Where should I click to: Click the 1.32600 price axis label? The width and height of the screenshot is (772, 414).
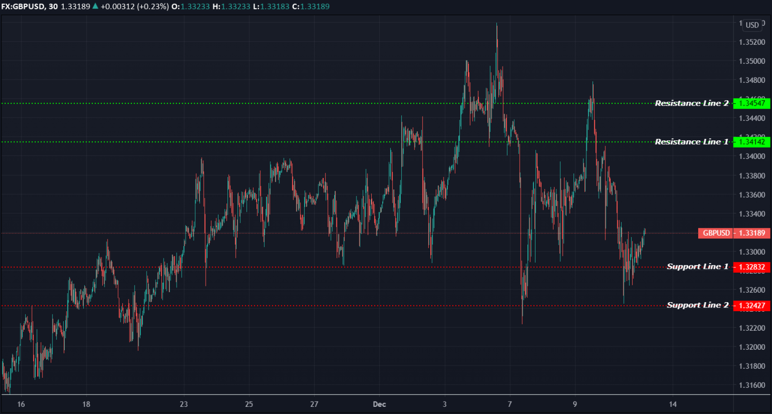[x=752, y=290]
